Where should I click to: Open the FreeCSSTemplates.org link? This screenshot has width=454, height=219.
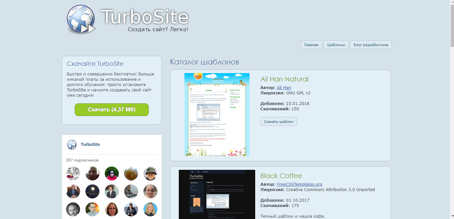tap(299, 184)
